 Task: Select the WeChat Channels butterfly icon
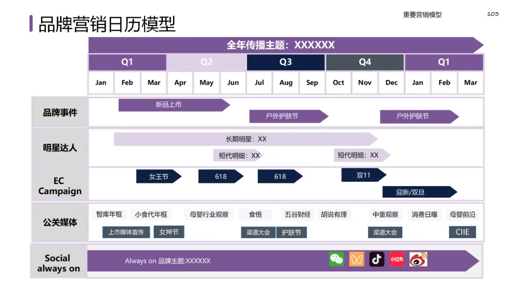click(357, 259)
